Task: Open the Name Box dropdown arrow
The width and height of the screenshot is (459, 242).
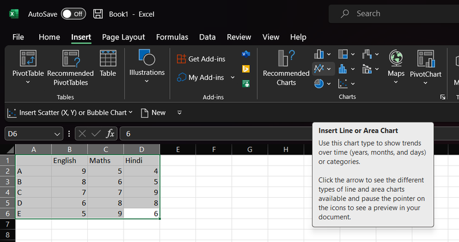Action: [x=57, y=134]
